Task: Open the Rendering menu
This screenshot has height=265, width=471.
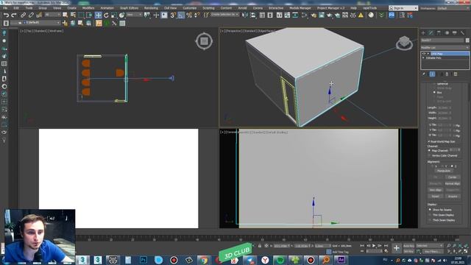Action: [151, 8]
